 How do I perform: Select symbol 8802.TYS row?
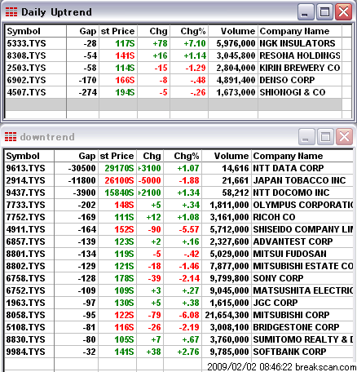coord(26,266)
